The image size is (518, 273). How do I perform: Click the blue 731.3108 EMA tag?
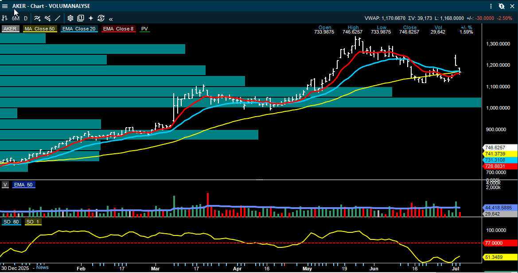(500, 160)
